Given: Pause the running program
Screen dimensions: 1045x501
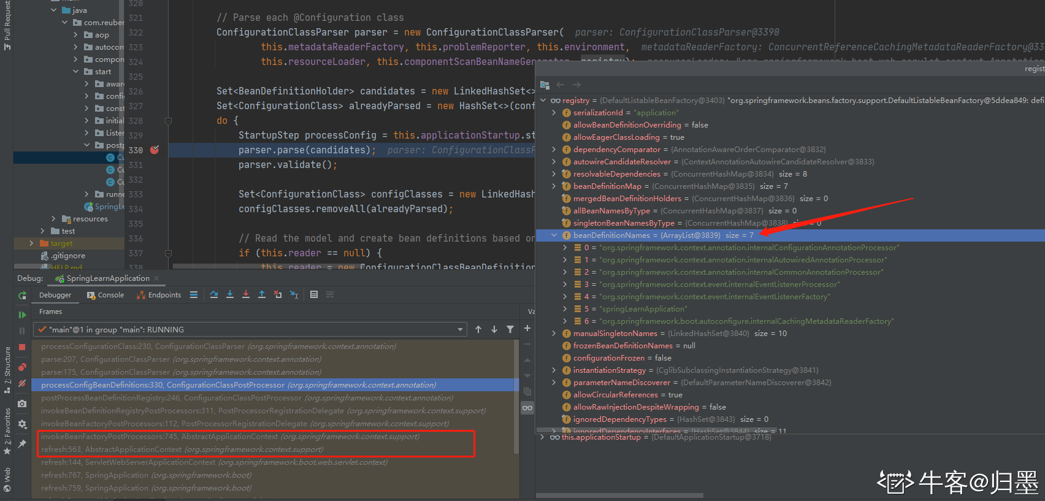Looking at the screenshot, I should 22,331.
